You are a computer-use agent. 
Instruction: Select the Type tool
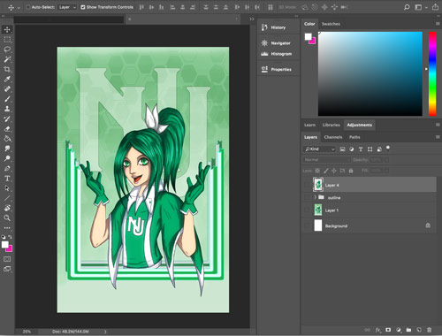coord(7,179)
